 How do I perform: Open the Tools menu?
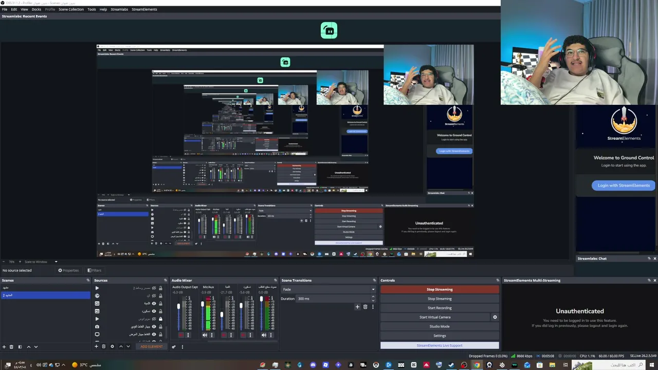[x=92, y=9]
